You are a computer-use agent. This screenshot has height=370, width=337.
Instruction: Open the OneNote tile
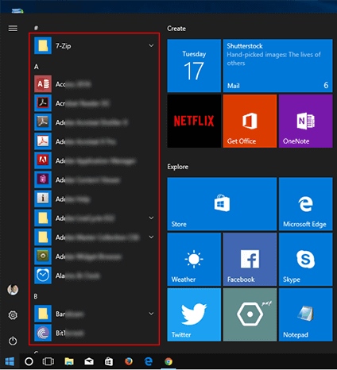(306, 121)
